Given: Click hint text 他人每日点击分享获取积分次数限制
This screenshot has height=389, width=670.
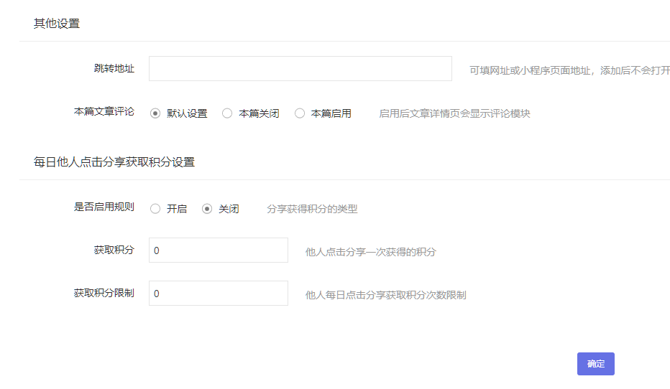Looking at the screenshot, I should (385, 295).
